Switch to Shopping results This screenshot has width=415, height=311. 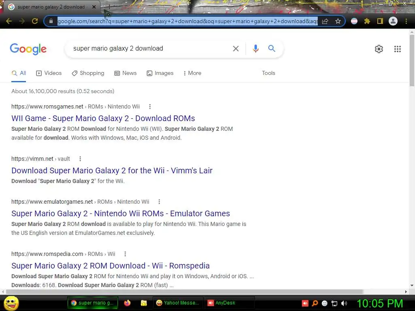click(88, 73)
